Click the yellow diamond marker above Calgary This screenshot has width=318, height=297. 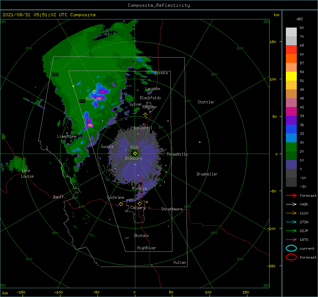tap(140, 203)
